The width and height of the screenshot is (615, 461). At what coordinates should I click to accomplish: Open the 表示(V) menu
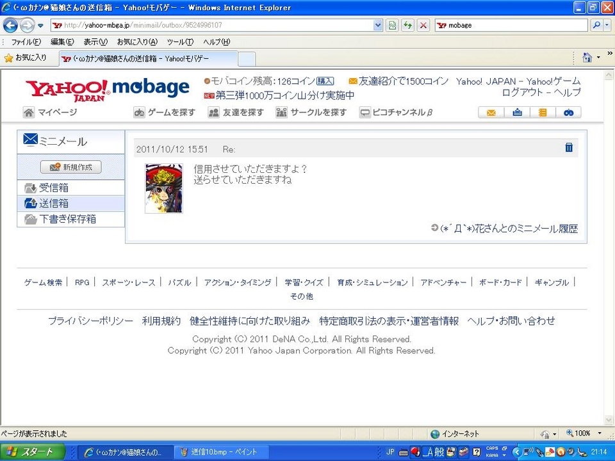tap(95, 42)
